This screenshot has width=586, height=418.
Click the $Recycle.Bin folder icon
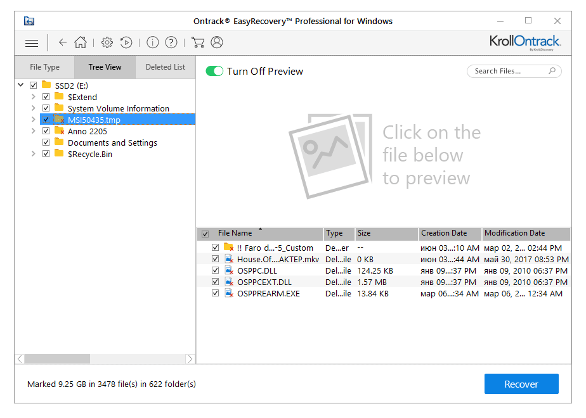tap(59, 153)
